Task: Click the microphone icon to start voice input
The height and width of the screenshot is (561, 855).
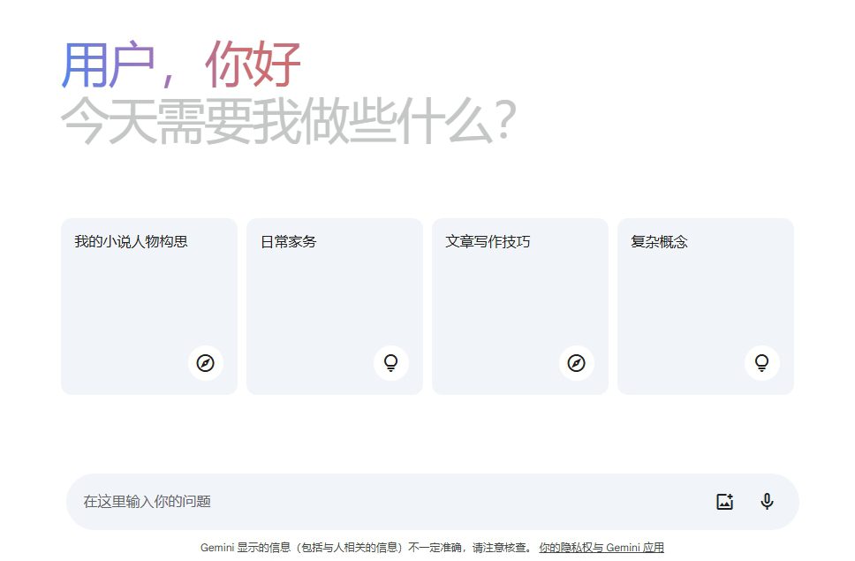Action: point(767,501)
